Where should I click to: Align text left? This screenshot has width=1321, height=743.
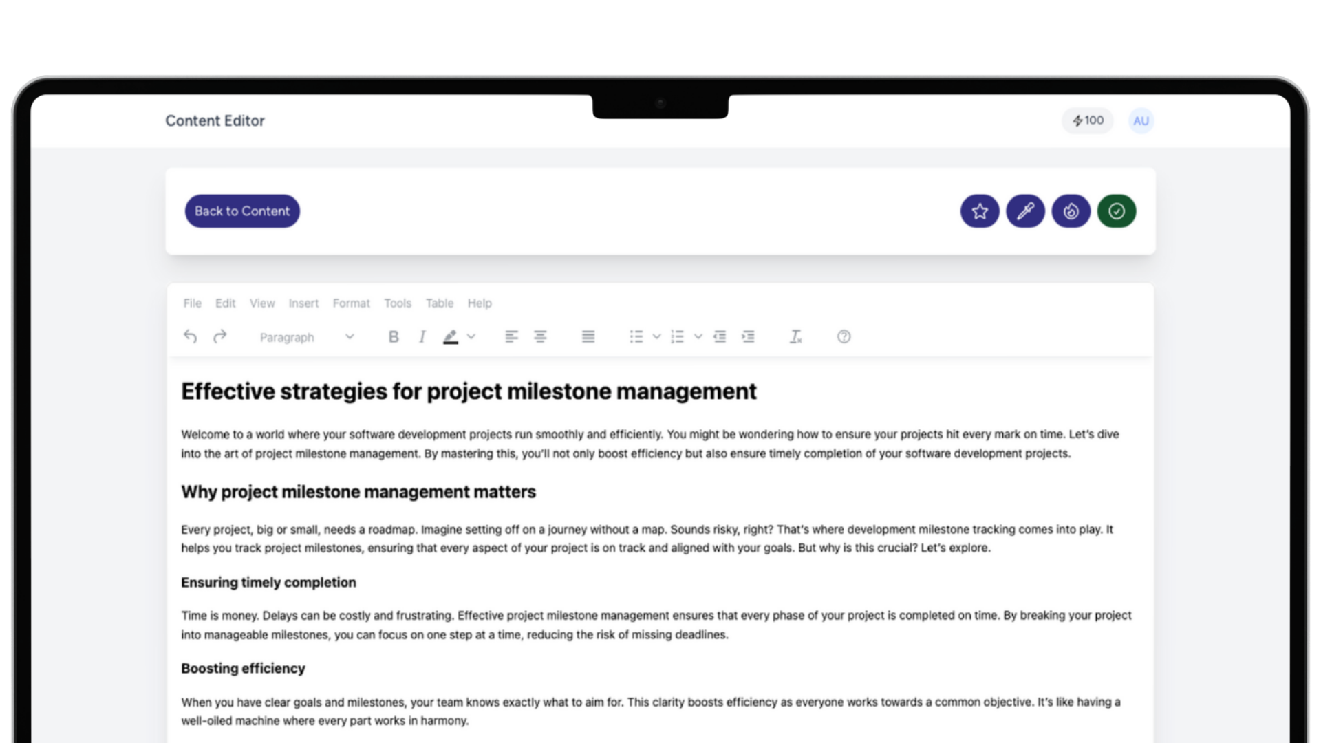tap(511, 336)
